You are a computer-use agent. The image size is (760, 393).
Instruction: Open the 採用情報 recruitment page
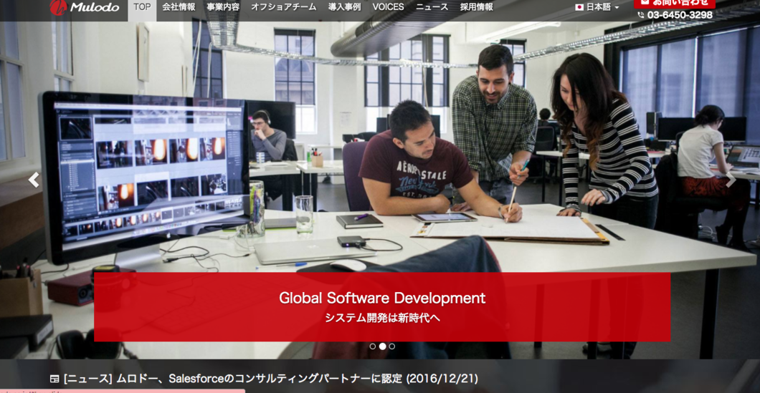tap(476, 7)
